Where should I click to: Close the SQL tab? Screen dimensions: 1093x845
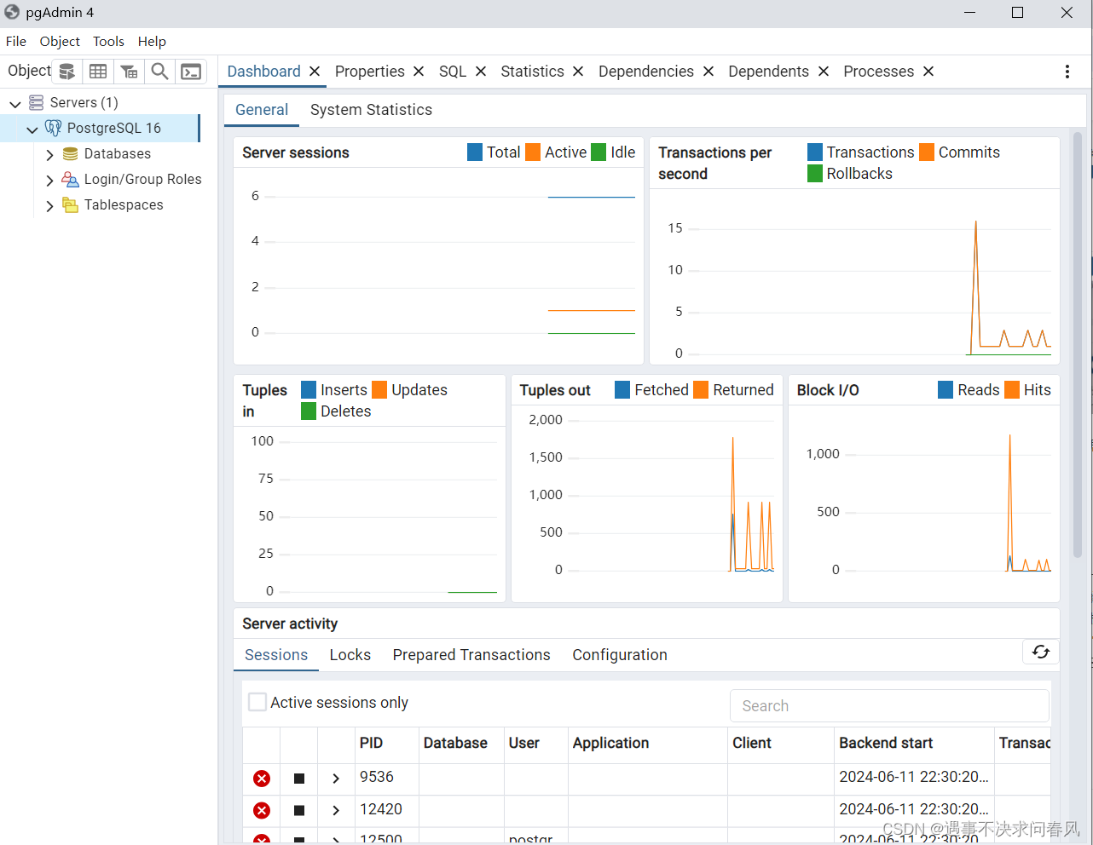pyautogui.click(x=481, y=72)
